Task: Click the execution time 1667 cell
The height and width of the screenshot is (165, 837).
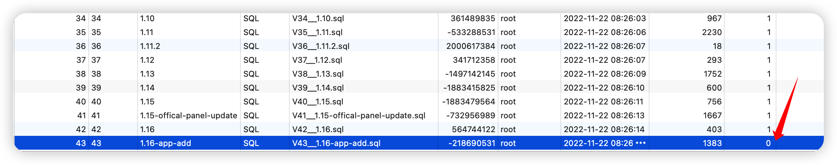Action: click(x=712, y=115)
